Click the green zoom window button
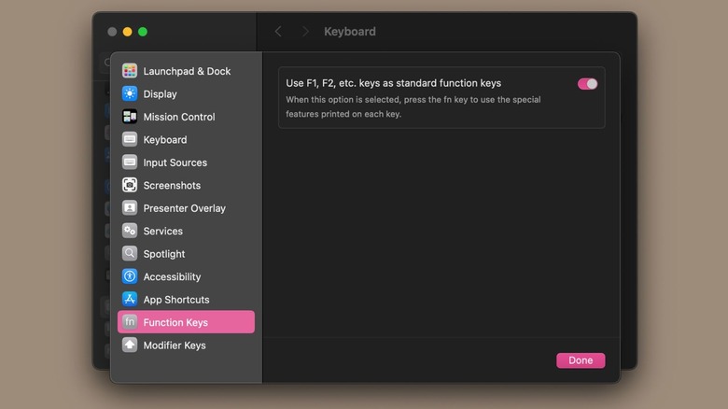Viewport: 728px width, 409px height. click(143, 32)
